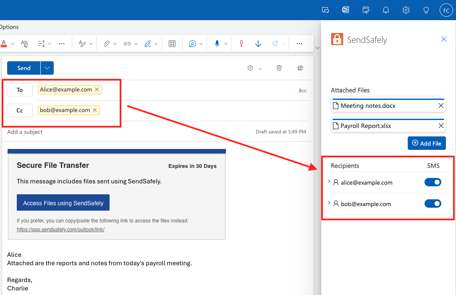Open the attach file dropdown arrow
The height and width of the screenshot is (295, 456).
[x=115, y=44]
